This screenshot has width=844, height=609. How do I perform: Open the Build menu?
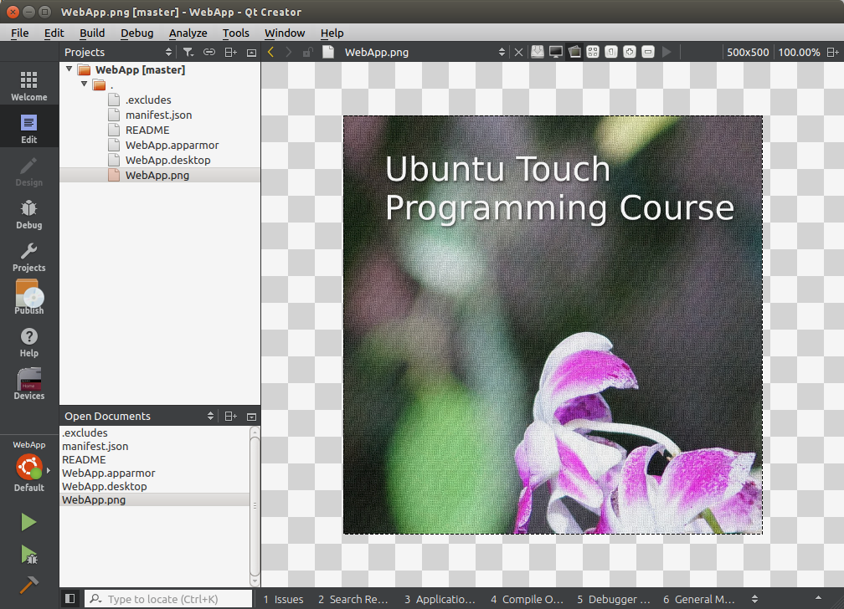tap(92, 33)
